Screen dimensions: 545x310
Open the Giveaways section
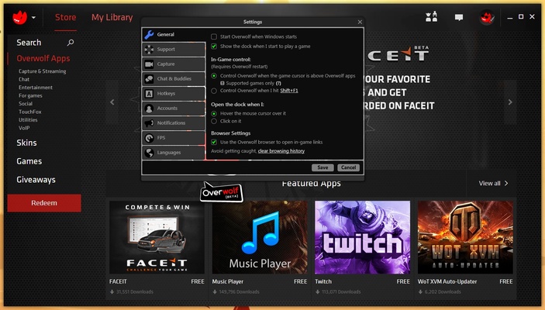36,180
